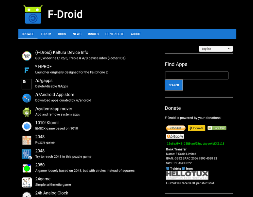This screenshot has width=253, height=197.
Task: Click the IBAN bank transfer line
Action: pyautogui.click(x=191, y=158)
